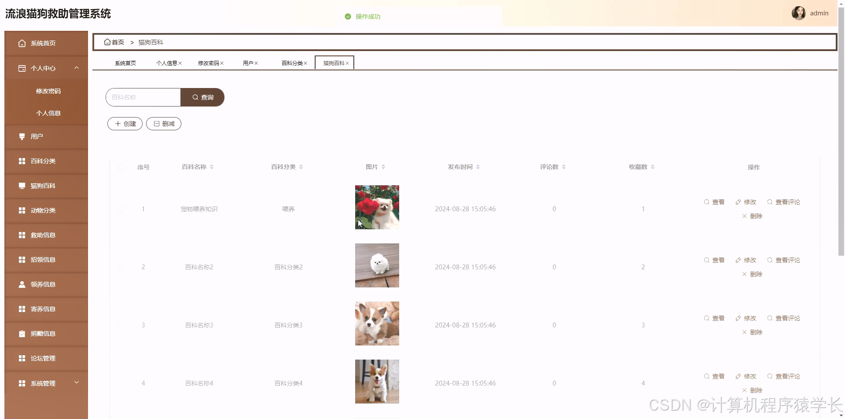Edit the 百科名称2 entry
845x419 pixels.
coord(746,260)
